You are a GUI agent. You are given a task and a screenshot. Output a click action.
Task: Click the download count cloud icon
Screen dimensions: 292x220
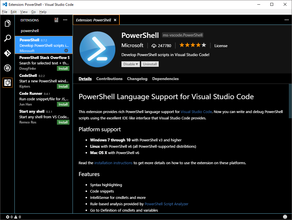pyautogui.click(x=154, y=46)
